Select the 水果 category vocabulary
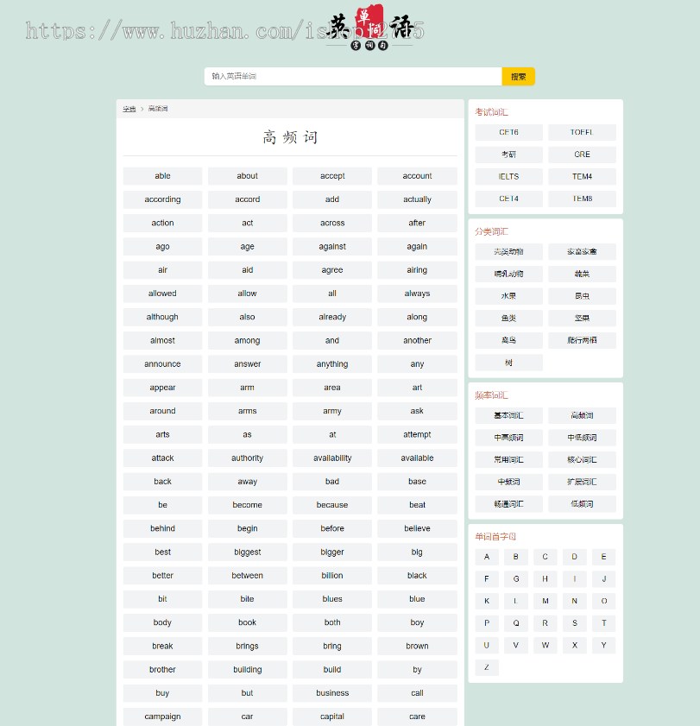This screenshot has width=700, height=726. click(508, 296)
